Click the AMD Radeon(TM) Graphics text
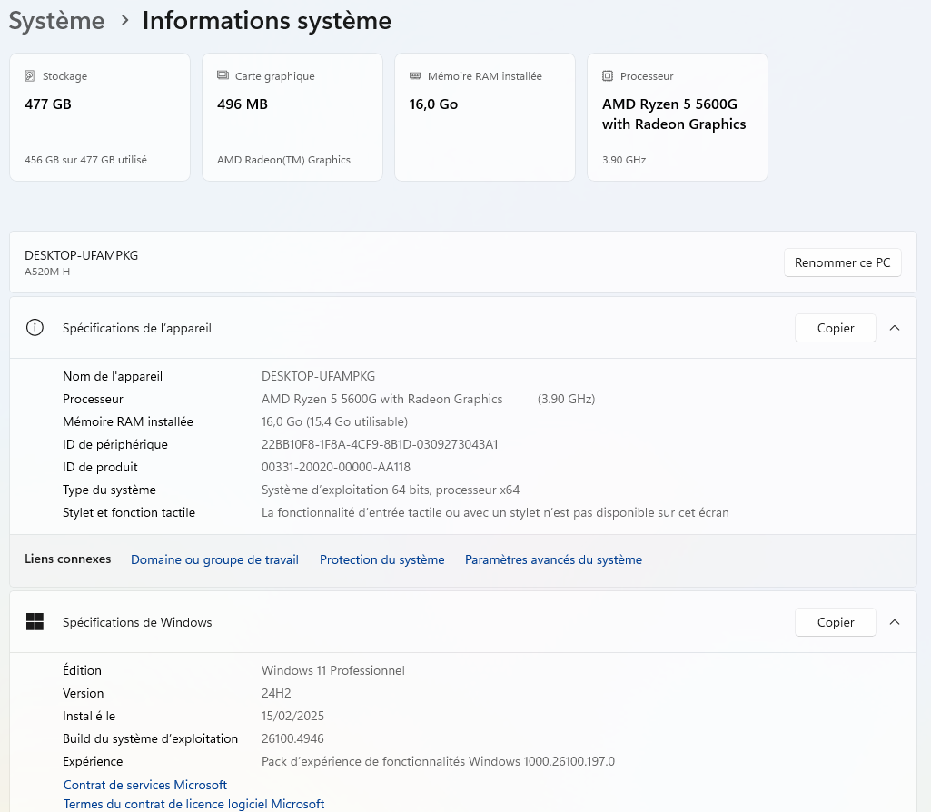This screenshot has height=812, width=931. 283,160
